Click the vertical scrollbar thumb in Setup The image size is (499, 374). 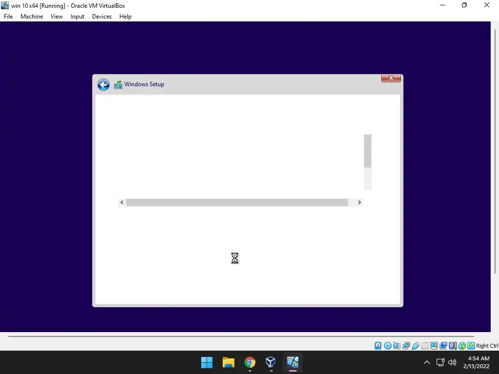[x=367, y=151]
